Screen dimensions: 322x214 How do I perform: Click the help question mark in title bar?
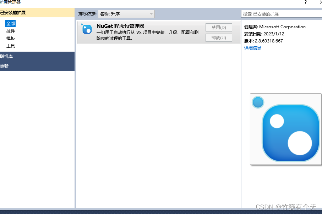tap(306, 2)
